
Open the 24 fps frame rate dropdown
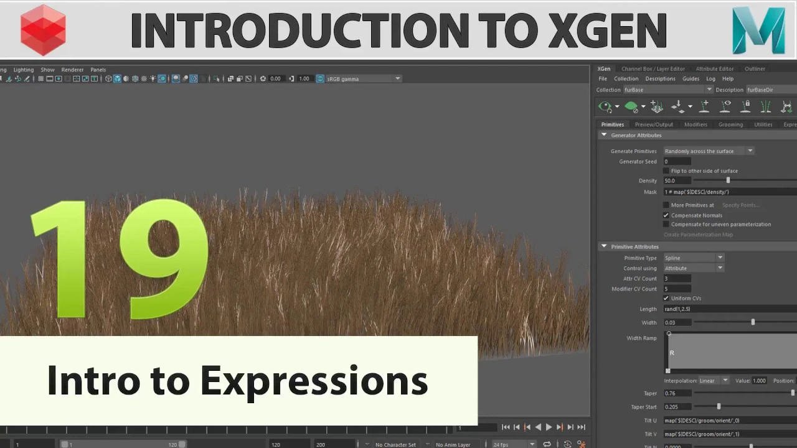tap(514, 444)
